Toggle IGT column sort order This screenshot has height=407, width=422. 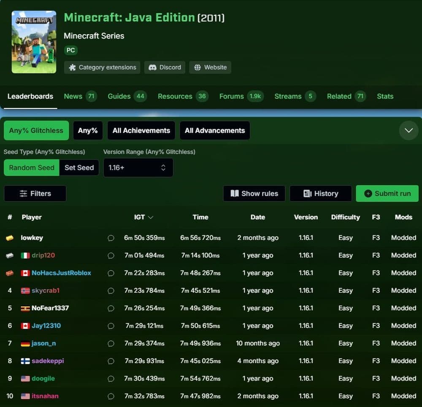point(143,217)
